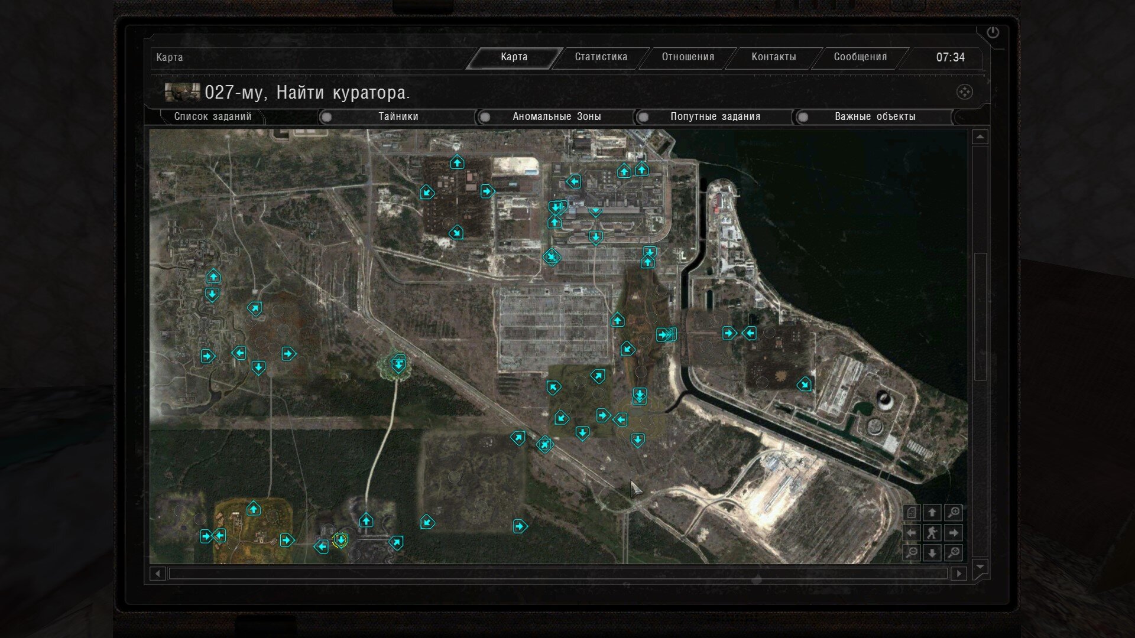Open Список заданий task list

[213, 117]
